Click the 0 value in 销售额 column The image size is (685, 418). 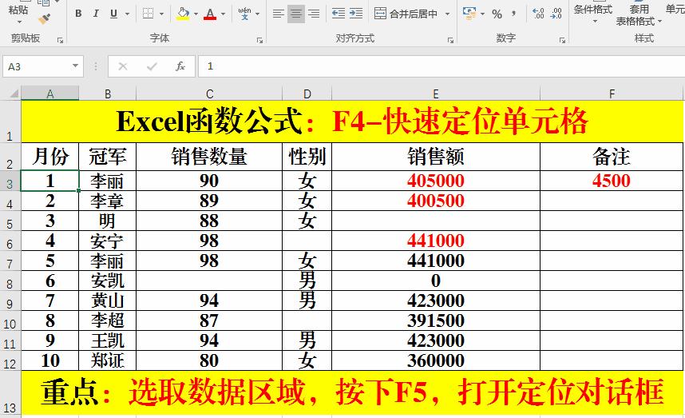coord(436,281)
